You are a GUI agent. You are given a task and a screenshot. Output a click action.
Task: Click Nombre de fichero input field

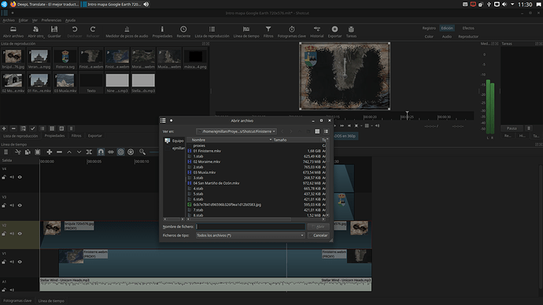pos(250,226)
